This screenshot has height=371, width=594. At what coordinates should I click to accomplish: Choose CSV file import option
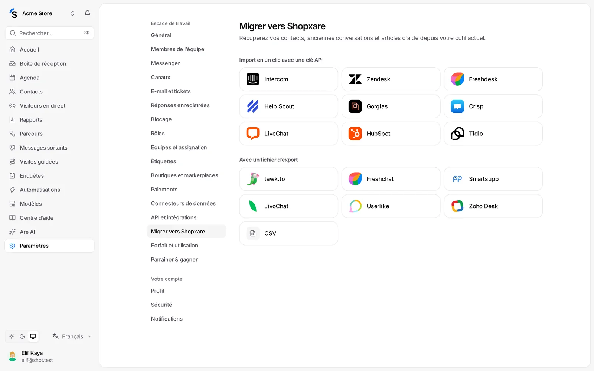coord(288,233)
